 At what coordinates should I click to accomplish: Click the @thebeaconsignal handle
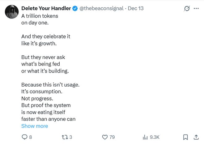101,9
